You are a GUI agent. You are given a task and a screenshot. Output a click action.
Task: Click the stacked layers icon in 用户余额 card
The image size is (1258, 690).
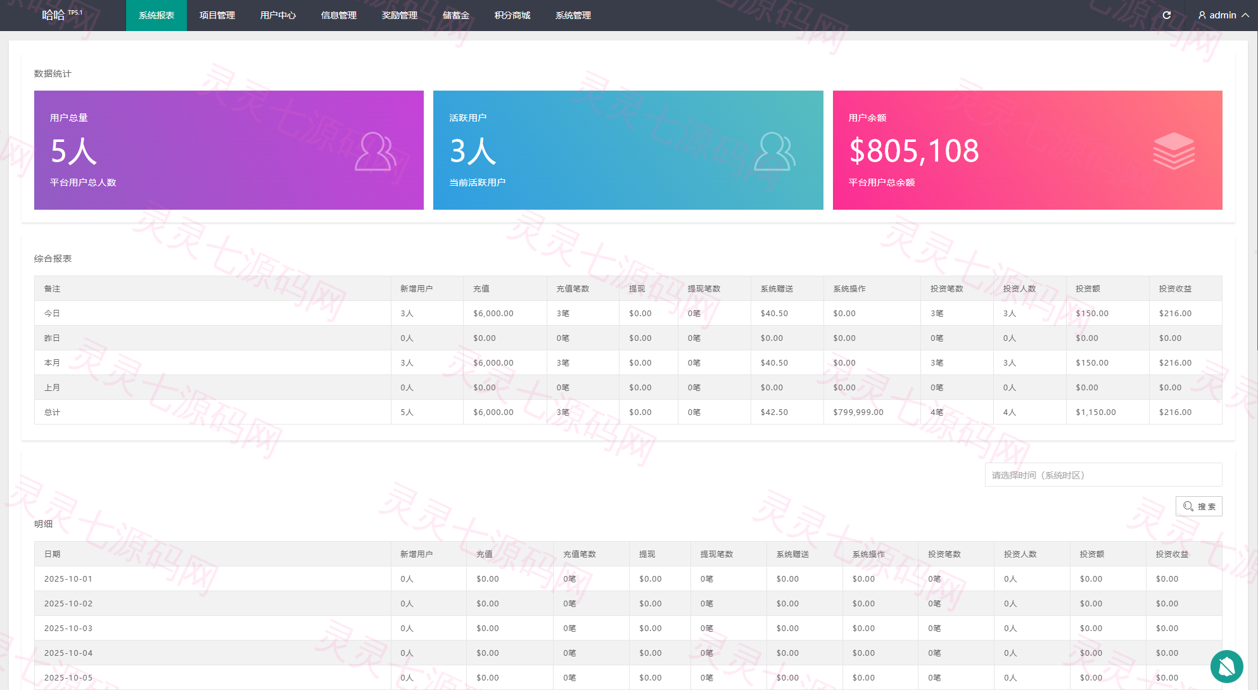tap(1174, 151)
